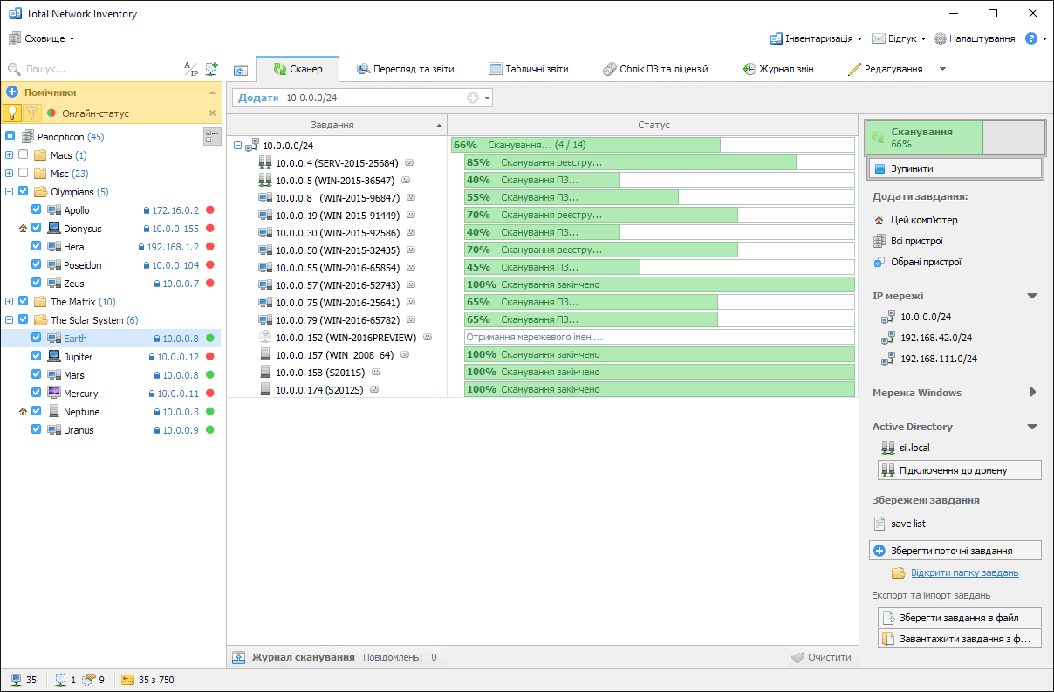Image resolution: width=1054 pixels, height=692 pixels.
Task: Collapse the 10.0.0.0/24 scan task tree
Action: coord(238,146)
